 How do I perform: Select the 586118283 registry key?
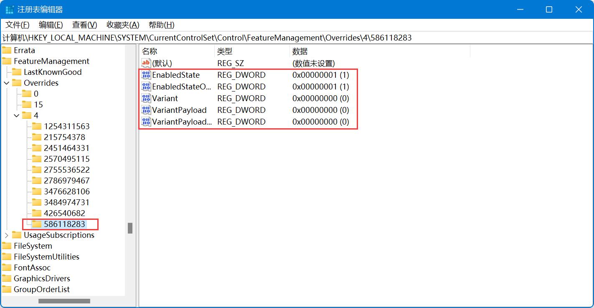pyautogui.click(x=65, y=224)
